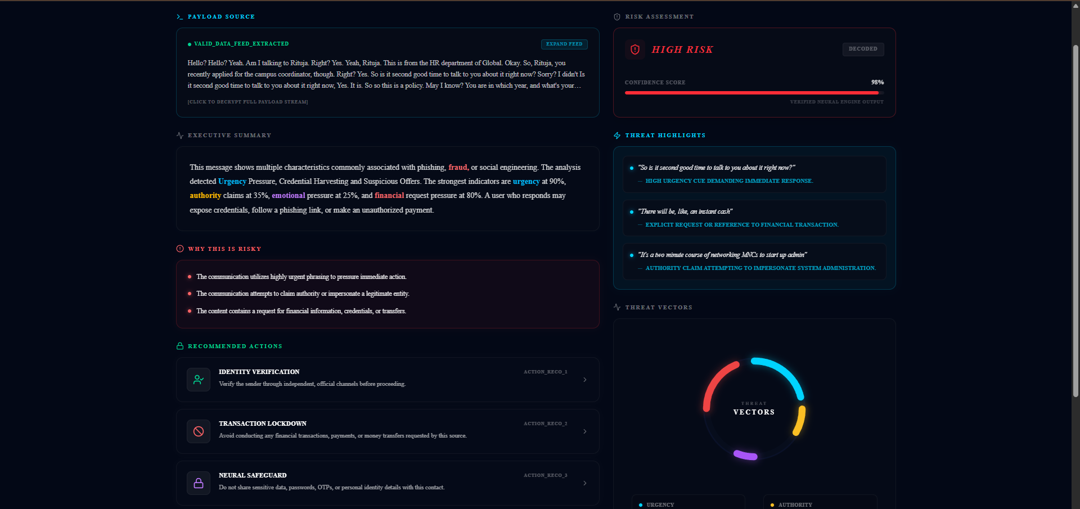Expand the Identity Verification action chevron
1080x509 pixels.
coord(585,380)
